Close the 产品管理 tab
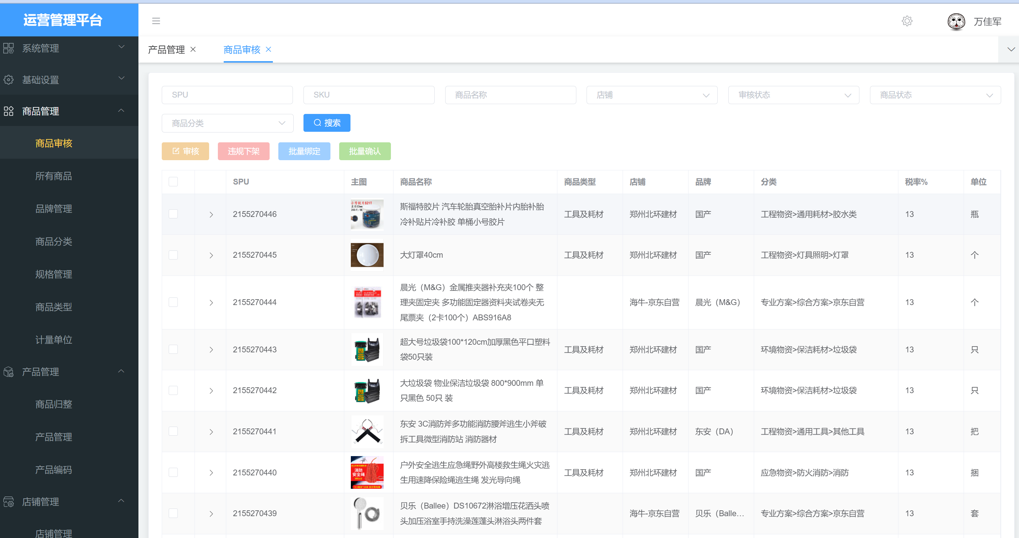This screenshot has height=538, width=1019. pyautogui.click(x=193, y=50)
